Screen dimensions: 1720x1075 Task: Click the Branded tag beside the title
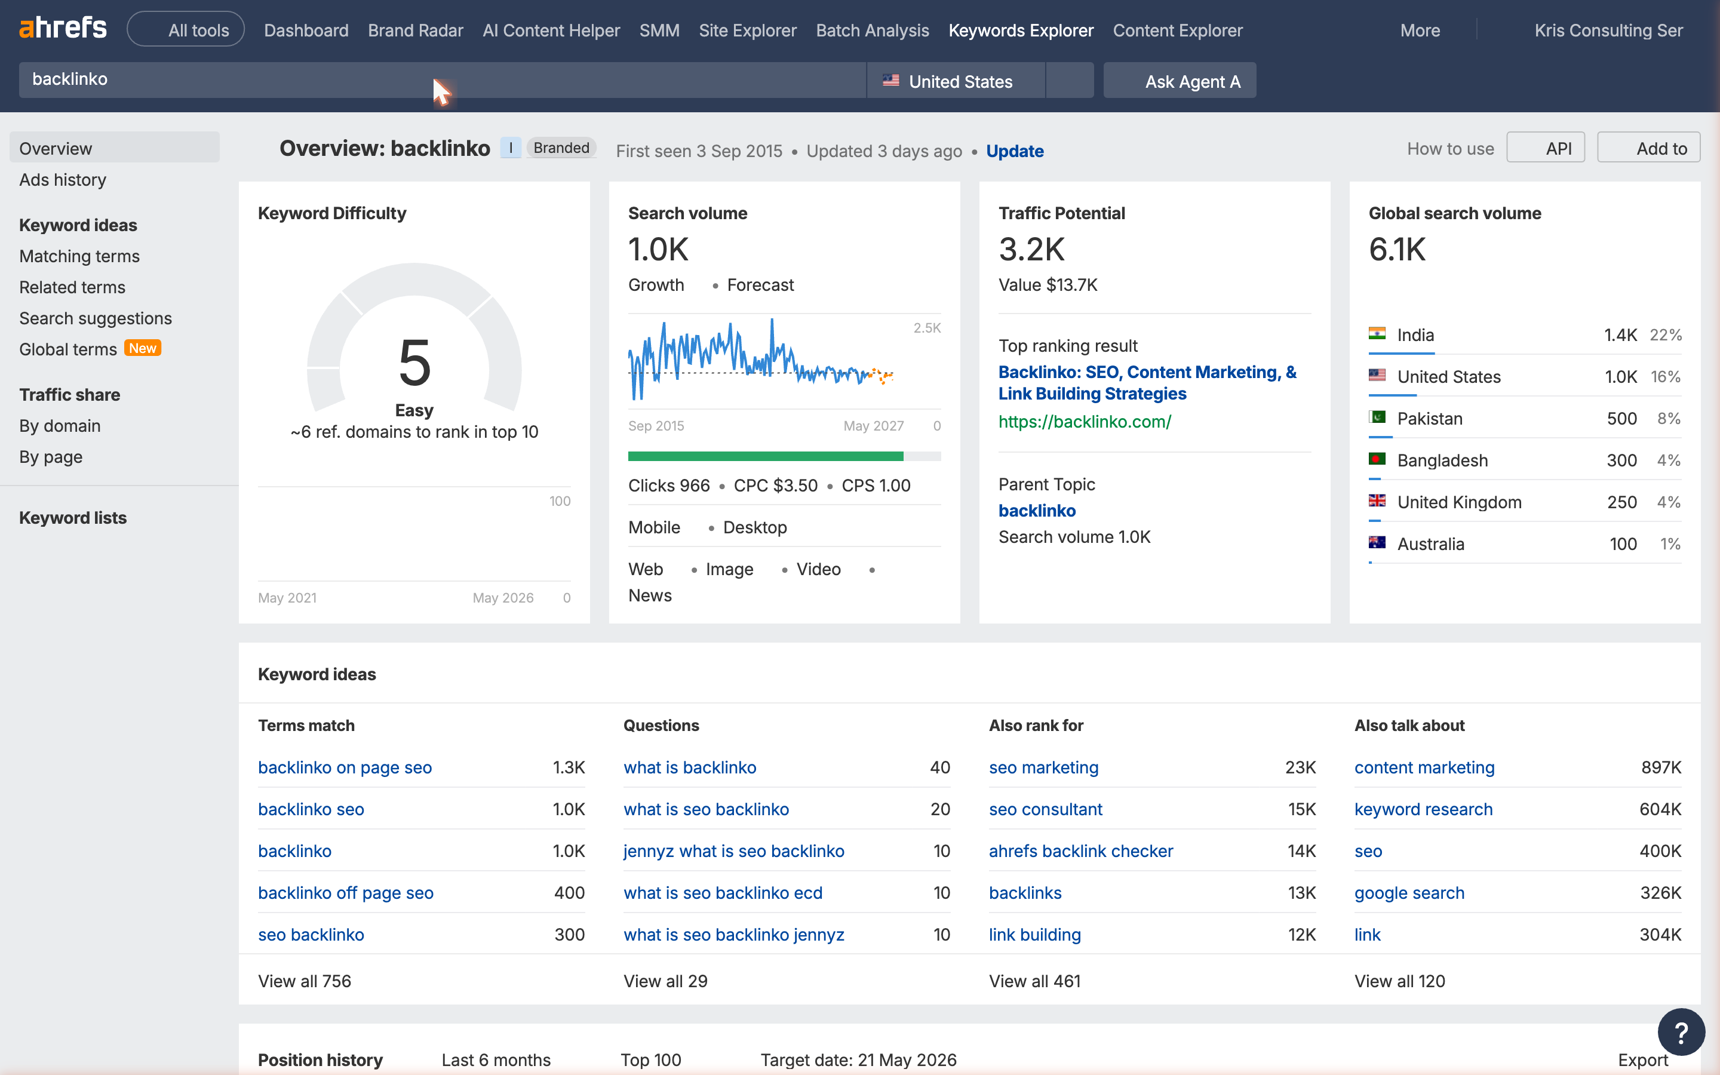tap(561, 148)
